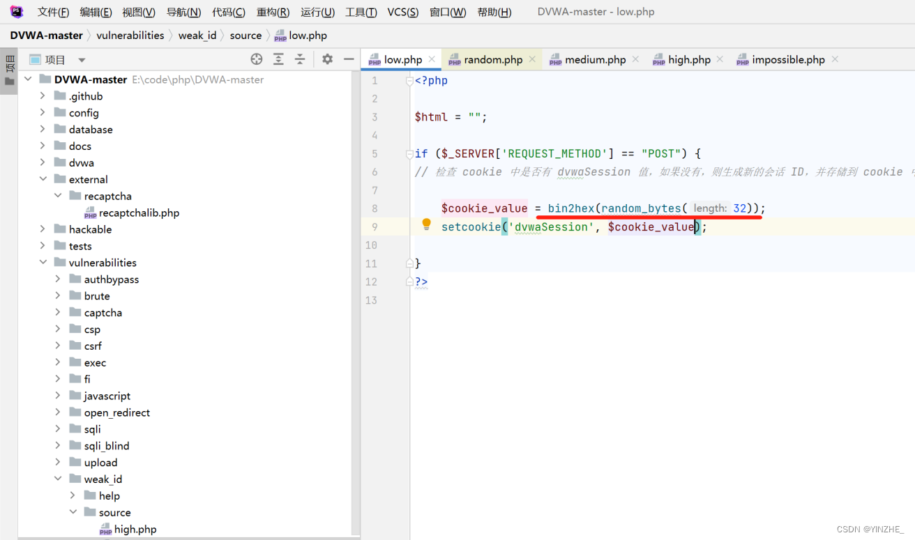The width and height of the screenshot is (915, 540).
Task: Open the 帮助(H) menu
Action: click(x=494, y=12)
